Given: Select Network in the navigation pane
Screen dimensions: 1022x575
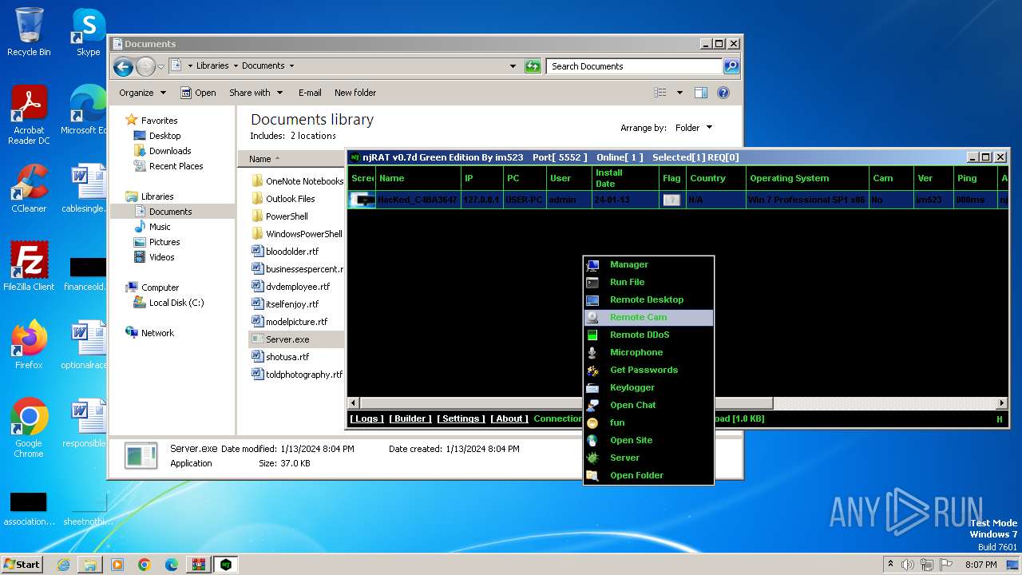Looking at the screenshot, I should click(x=157, y=333).
